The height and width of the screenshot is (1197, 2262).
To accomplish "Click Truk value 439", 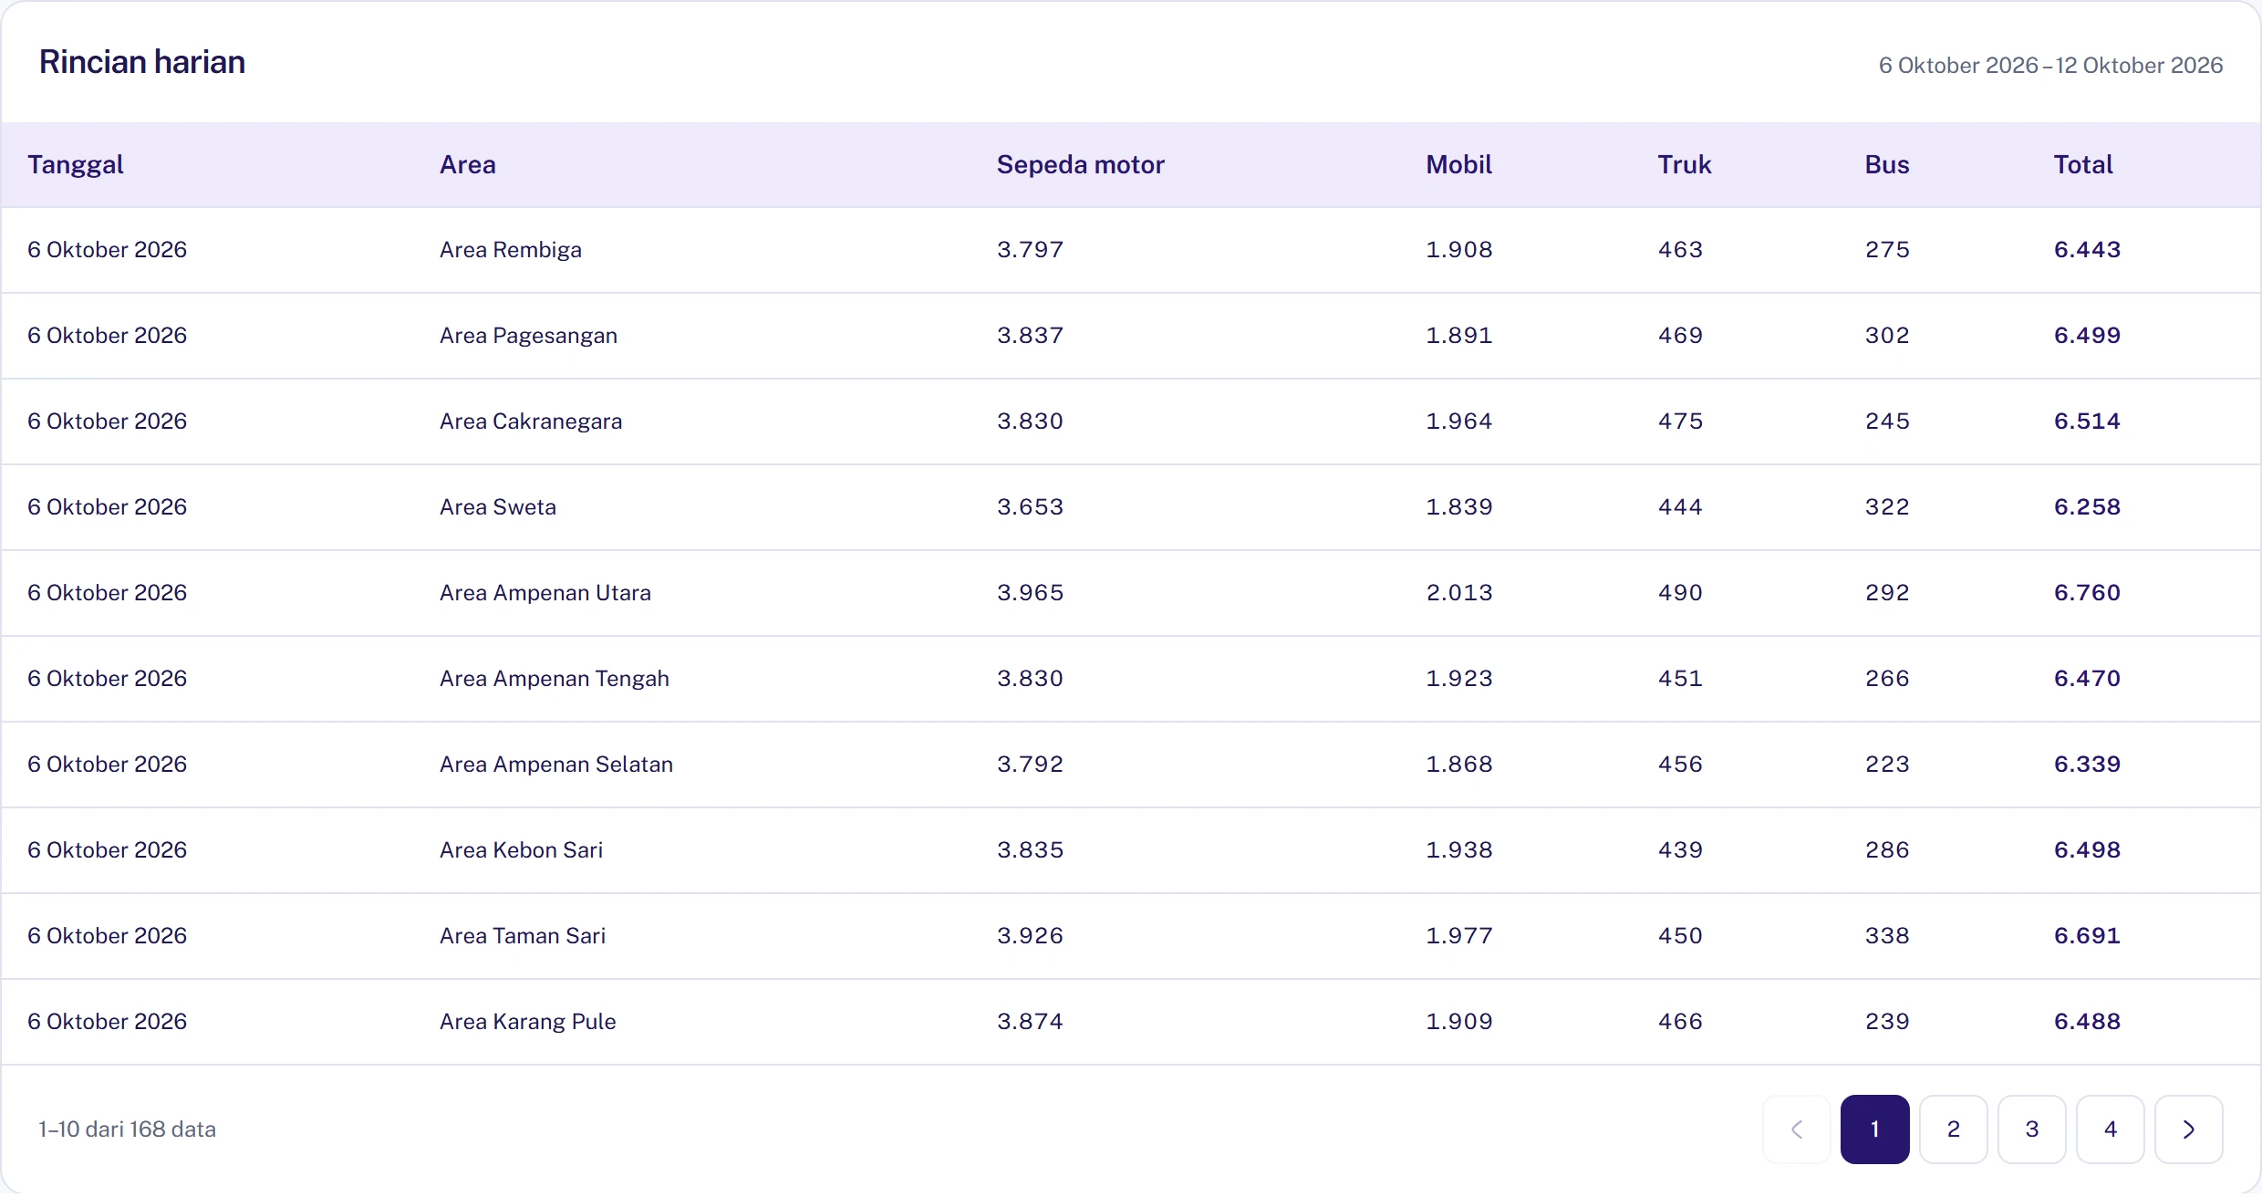I will pyautogui.click(x=1680, y=850).
